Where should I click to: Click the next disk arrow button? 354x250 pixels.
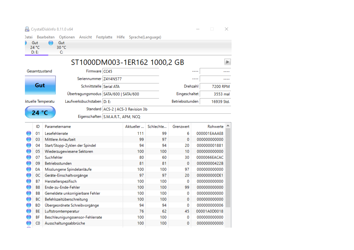[x=227, y=62]
